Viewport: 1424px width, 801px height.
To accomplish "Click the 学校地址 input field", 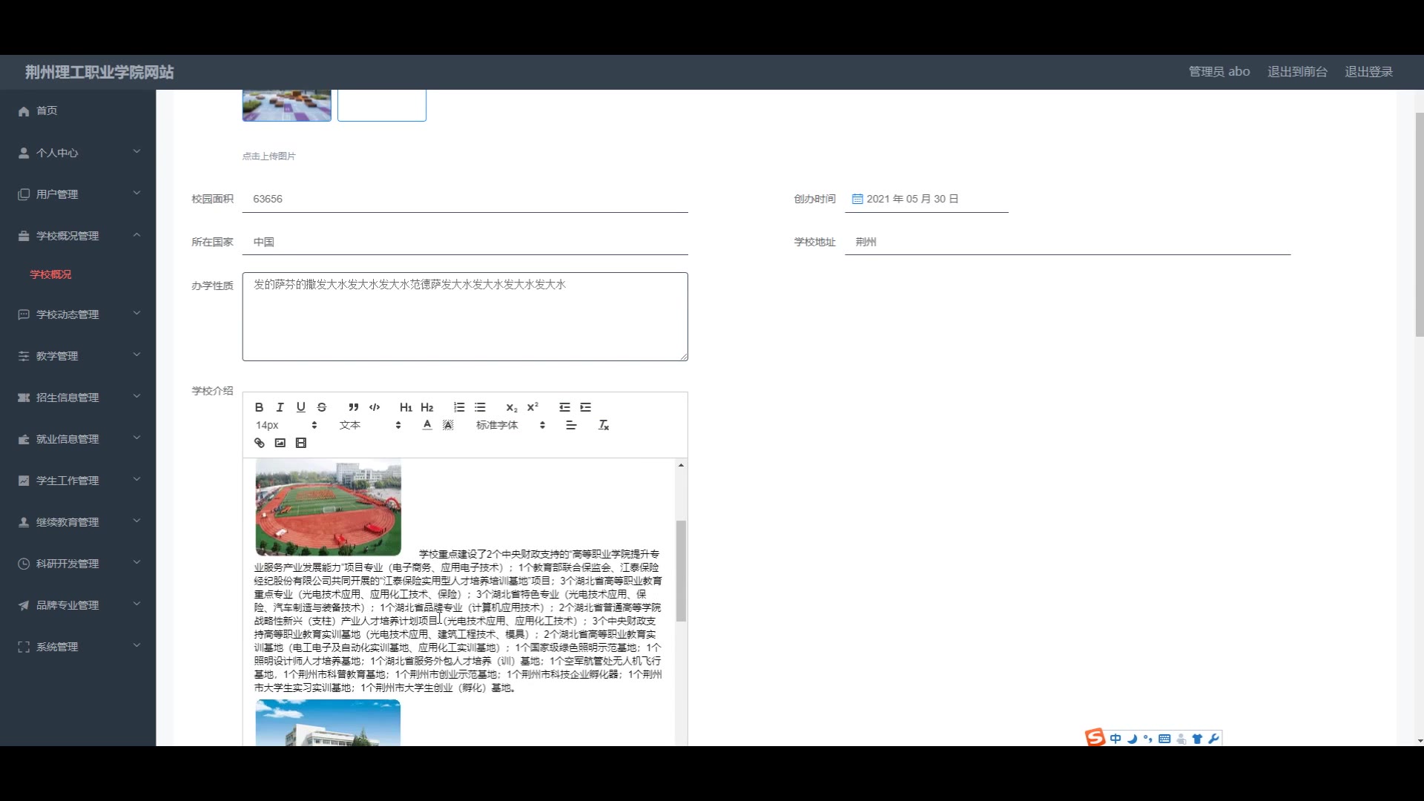I will (1067, 242).
